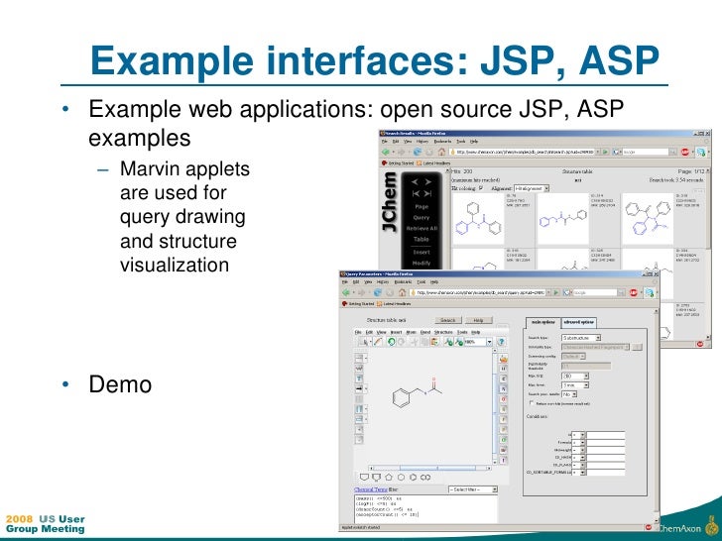Open periodic table button in Marvin
The image size is (722, 541).
[x=503, y=359]
